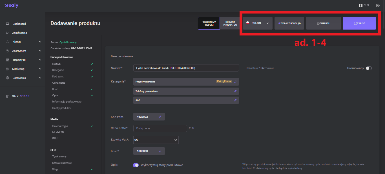This screenshot has width=385, height=174.
Task: Go to the Dashboard menu item
Action: pos(19,24)
